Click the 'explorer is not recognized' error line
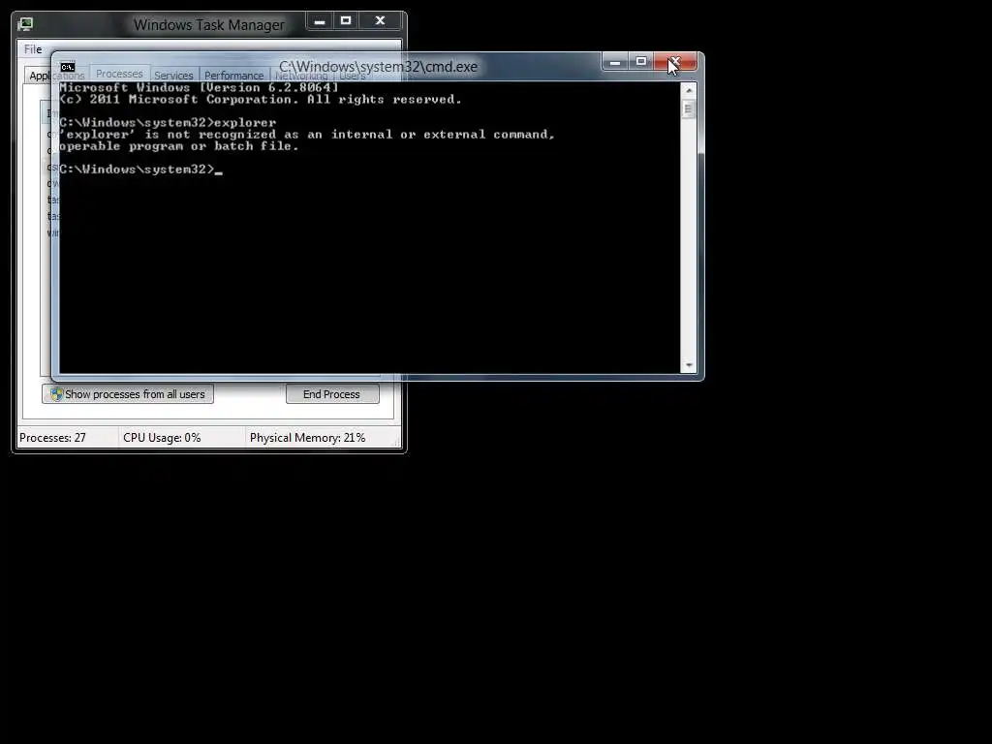 click(307, 134)
